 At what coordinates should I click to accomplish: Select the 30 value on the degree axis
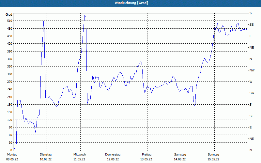[10, 142]
